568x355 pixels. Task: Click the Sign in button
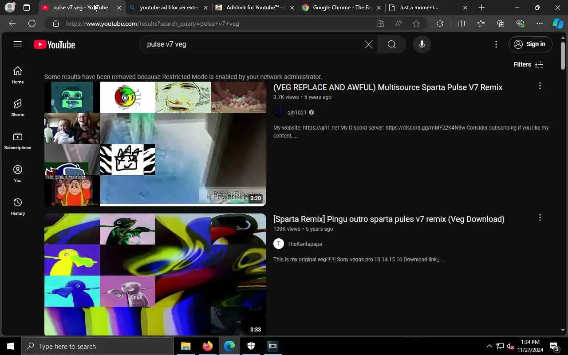click(x=530, y=44)
